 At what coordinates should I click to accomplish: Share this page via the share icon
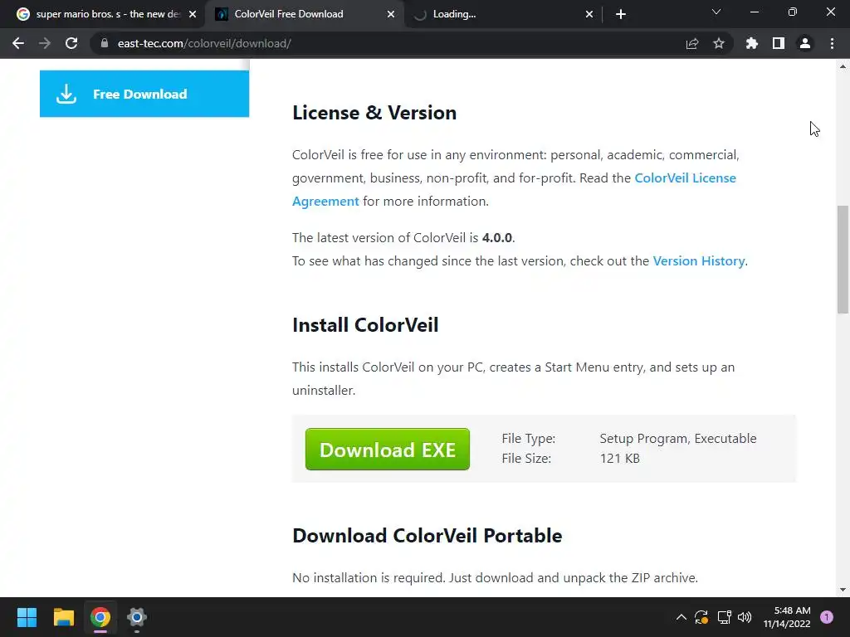[692, 43]
